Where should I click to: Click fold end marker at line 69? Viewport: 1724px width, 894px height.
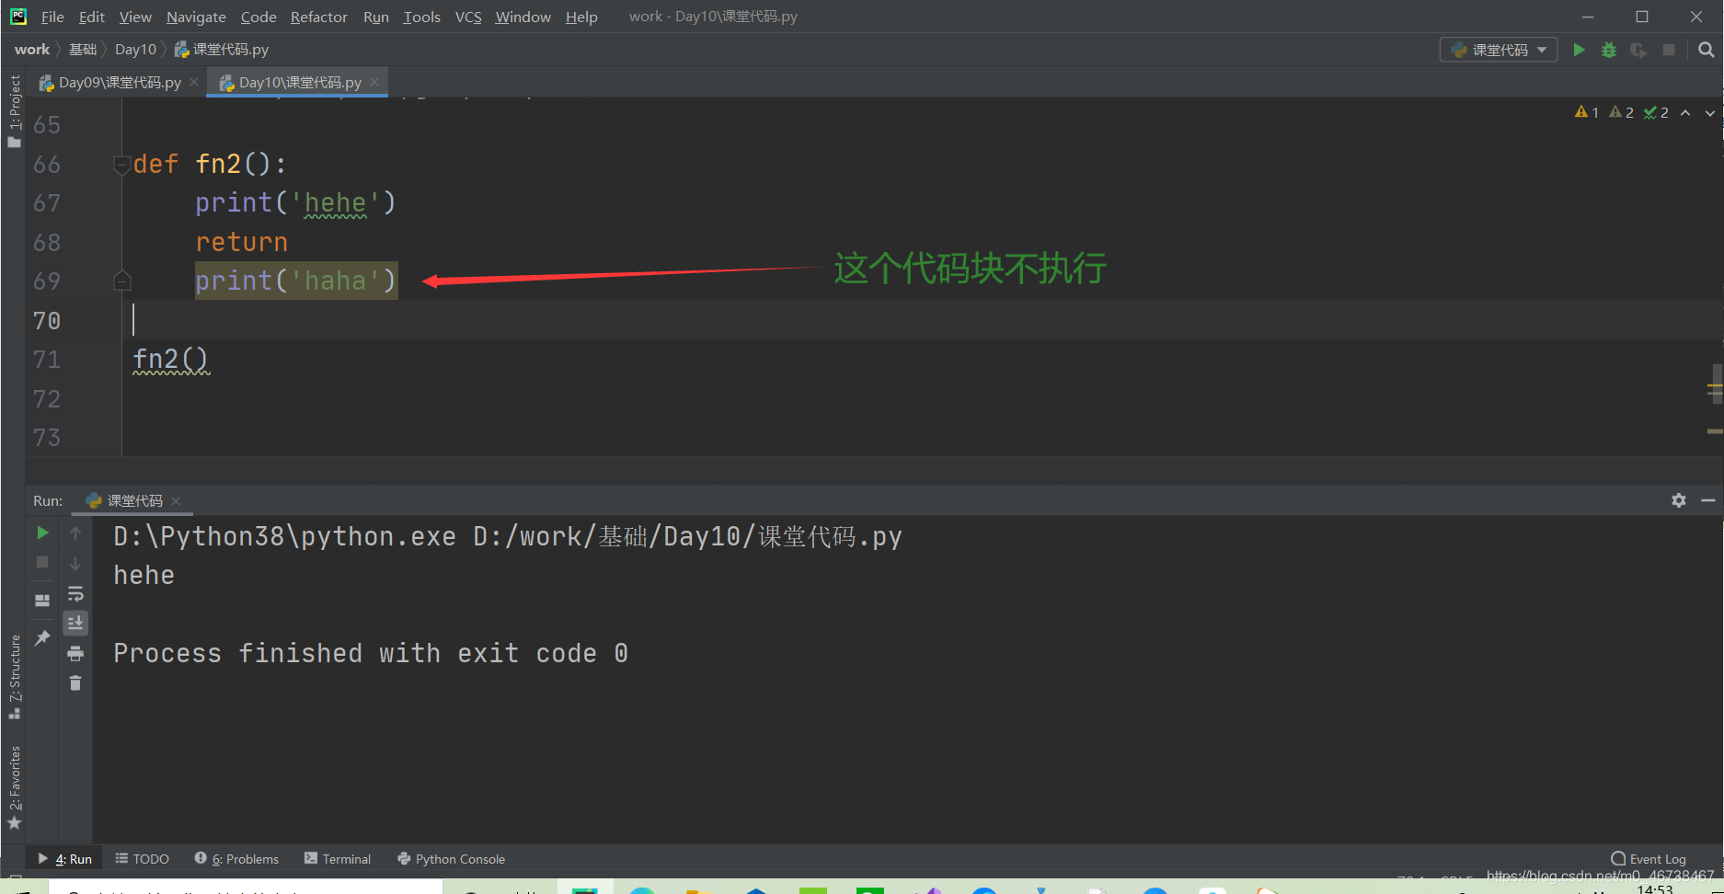(121, 281)
